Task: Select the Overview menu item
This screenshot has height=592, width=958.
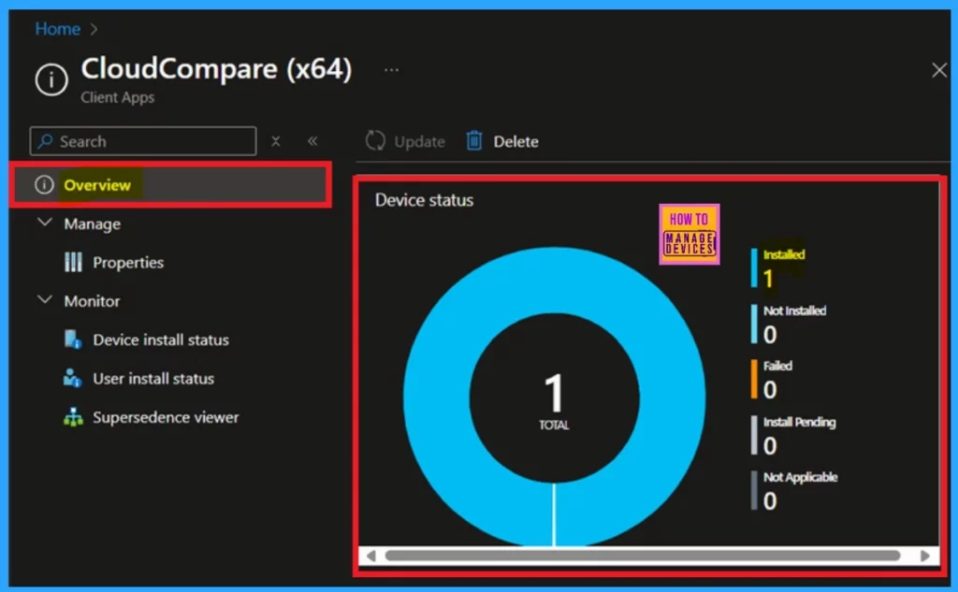Action: point(171,184)
